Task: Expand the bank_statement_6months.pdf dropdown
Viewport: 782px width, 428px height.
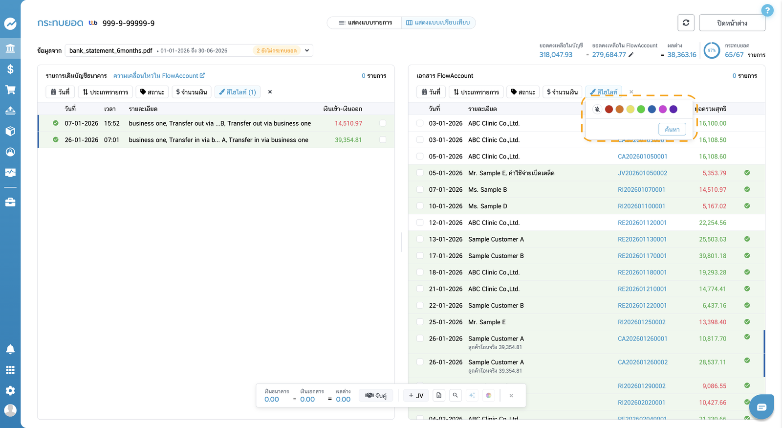Action: click(307, 50)
